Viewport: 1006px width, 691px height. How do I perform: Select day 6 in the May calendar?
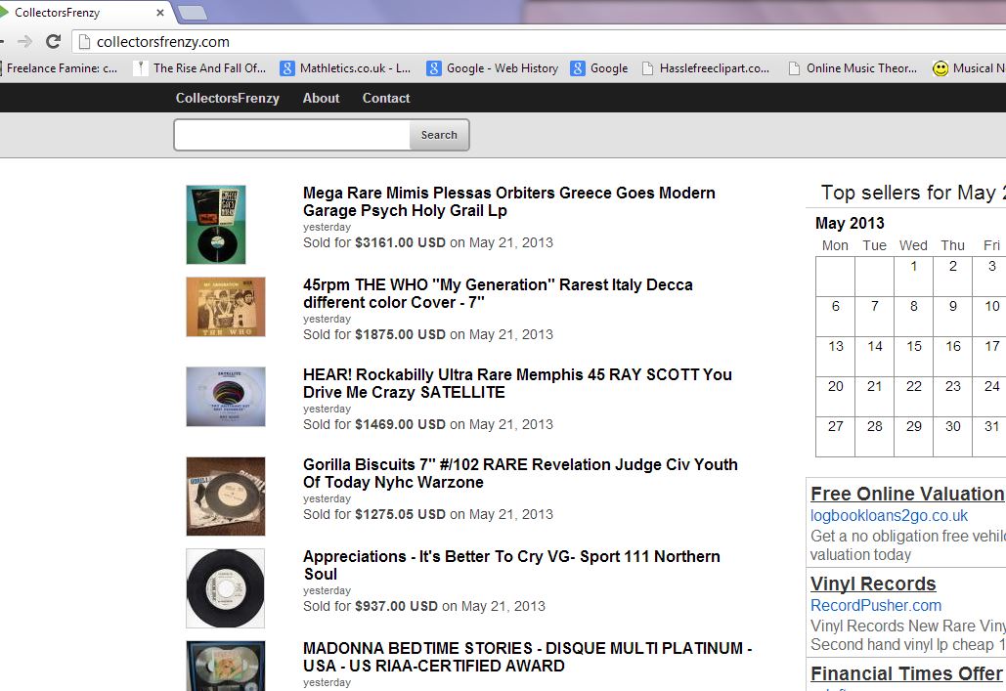coord(835,317)
